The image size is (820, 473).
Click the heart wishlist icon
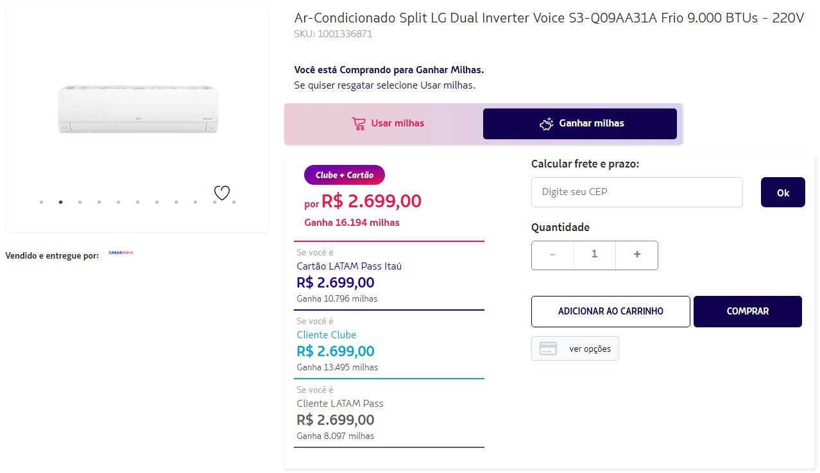221,193
